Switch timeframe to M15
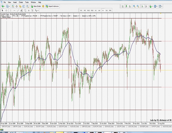Viewport: 172px width, 133px height. [88, 10]
